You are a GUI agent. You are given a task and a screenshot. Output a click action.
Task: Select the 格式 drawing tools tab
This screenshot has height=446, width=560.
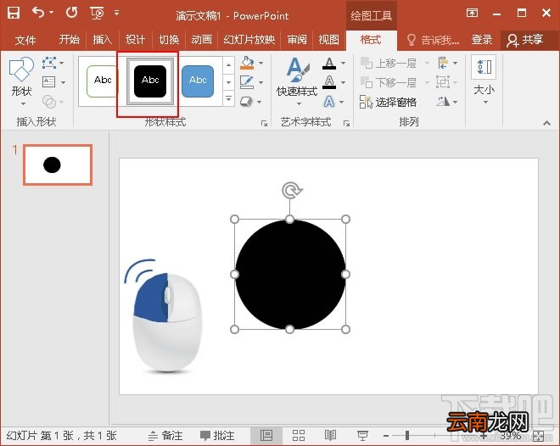(371, 40)
